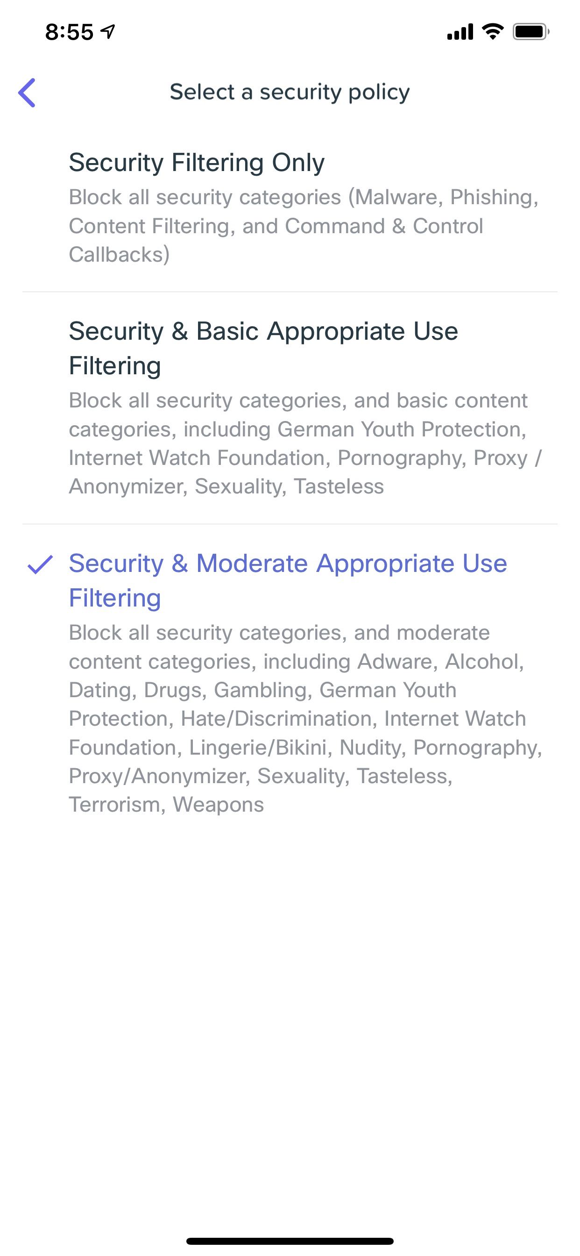The width and height of the screenshot is (580, 1256).
Task: Tap the Wi-Fi status icon
Action: click(493, 32)
